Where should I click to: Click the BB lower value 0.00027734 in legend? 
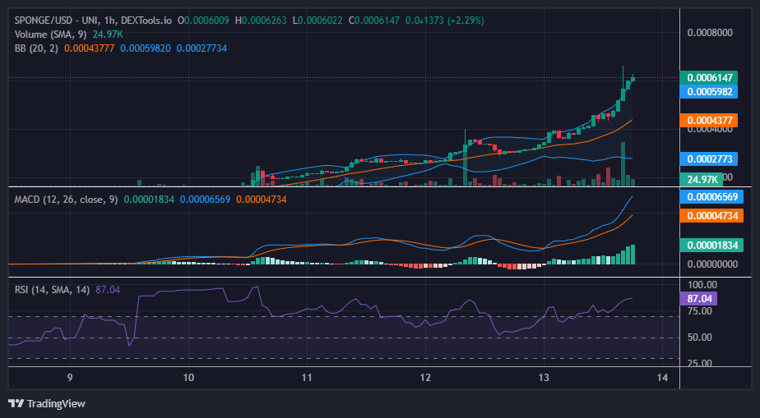(x=202, y=48)
